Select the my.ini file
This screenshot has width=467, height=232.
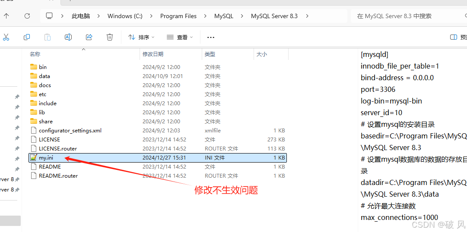[x=158, y=158]
